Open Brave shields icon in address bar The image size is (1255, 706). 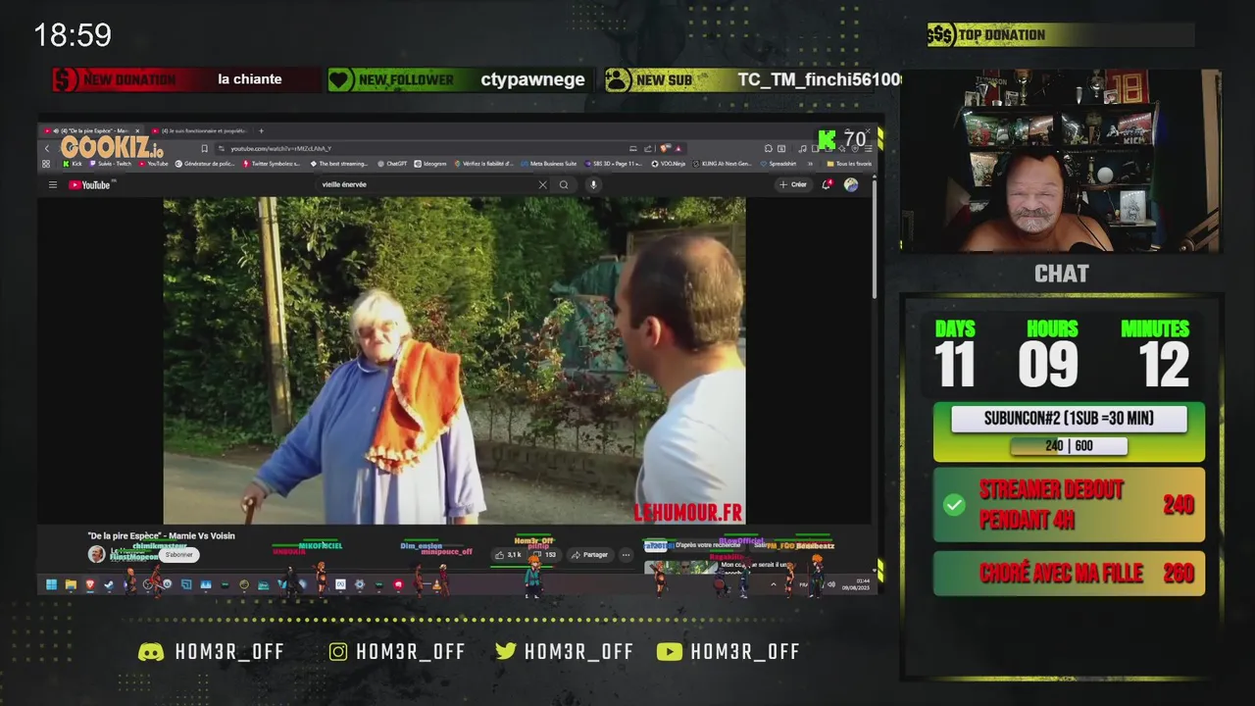664,148
